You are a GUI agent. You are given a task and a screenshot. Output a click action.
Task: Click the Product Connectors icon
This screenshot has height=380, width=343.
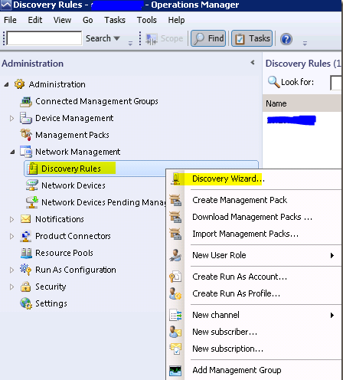26,236
